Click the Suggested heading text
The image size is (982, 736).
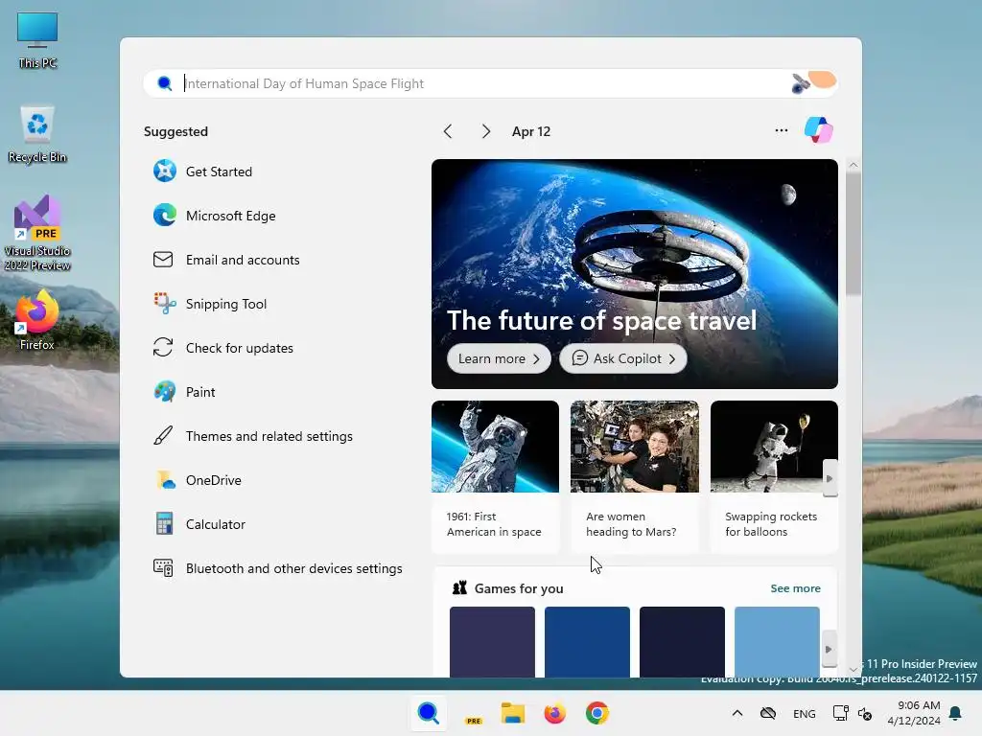click(176, 131)
